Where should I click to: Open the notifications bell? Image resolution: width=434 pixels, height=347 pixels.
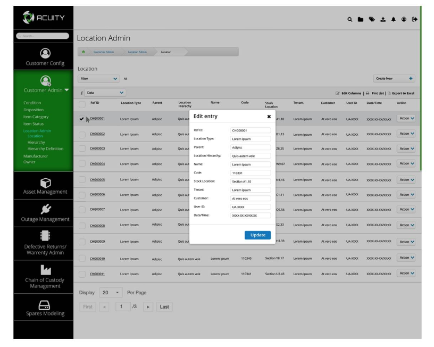[394, 20]
